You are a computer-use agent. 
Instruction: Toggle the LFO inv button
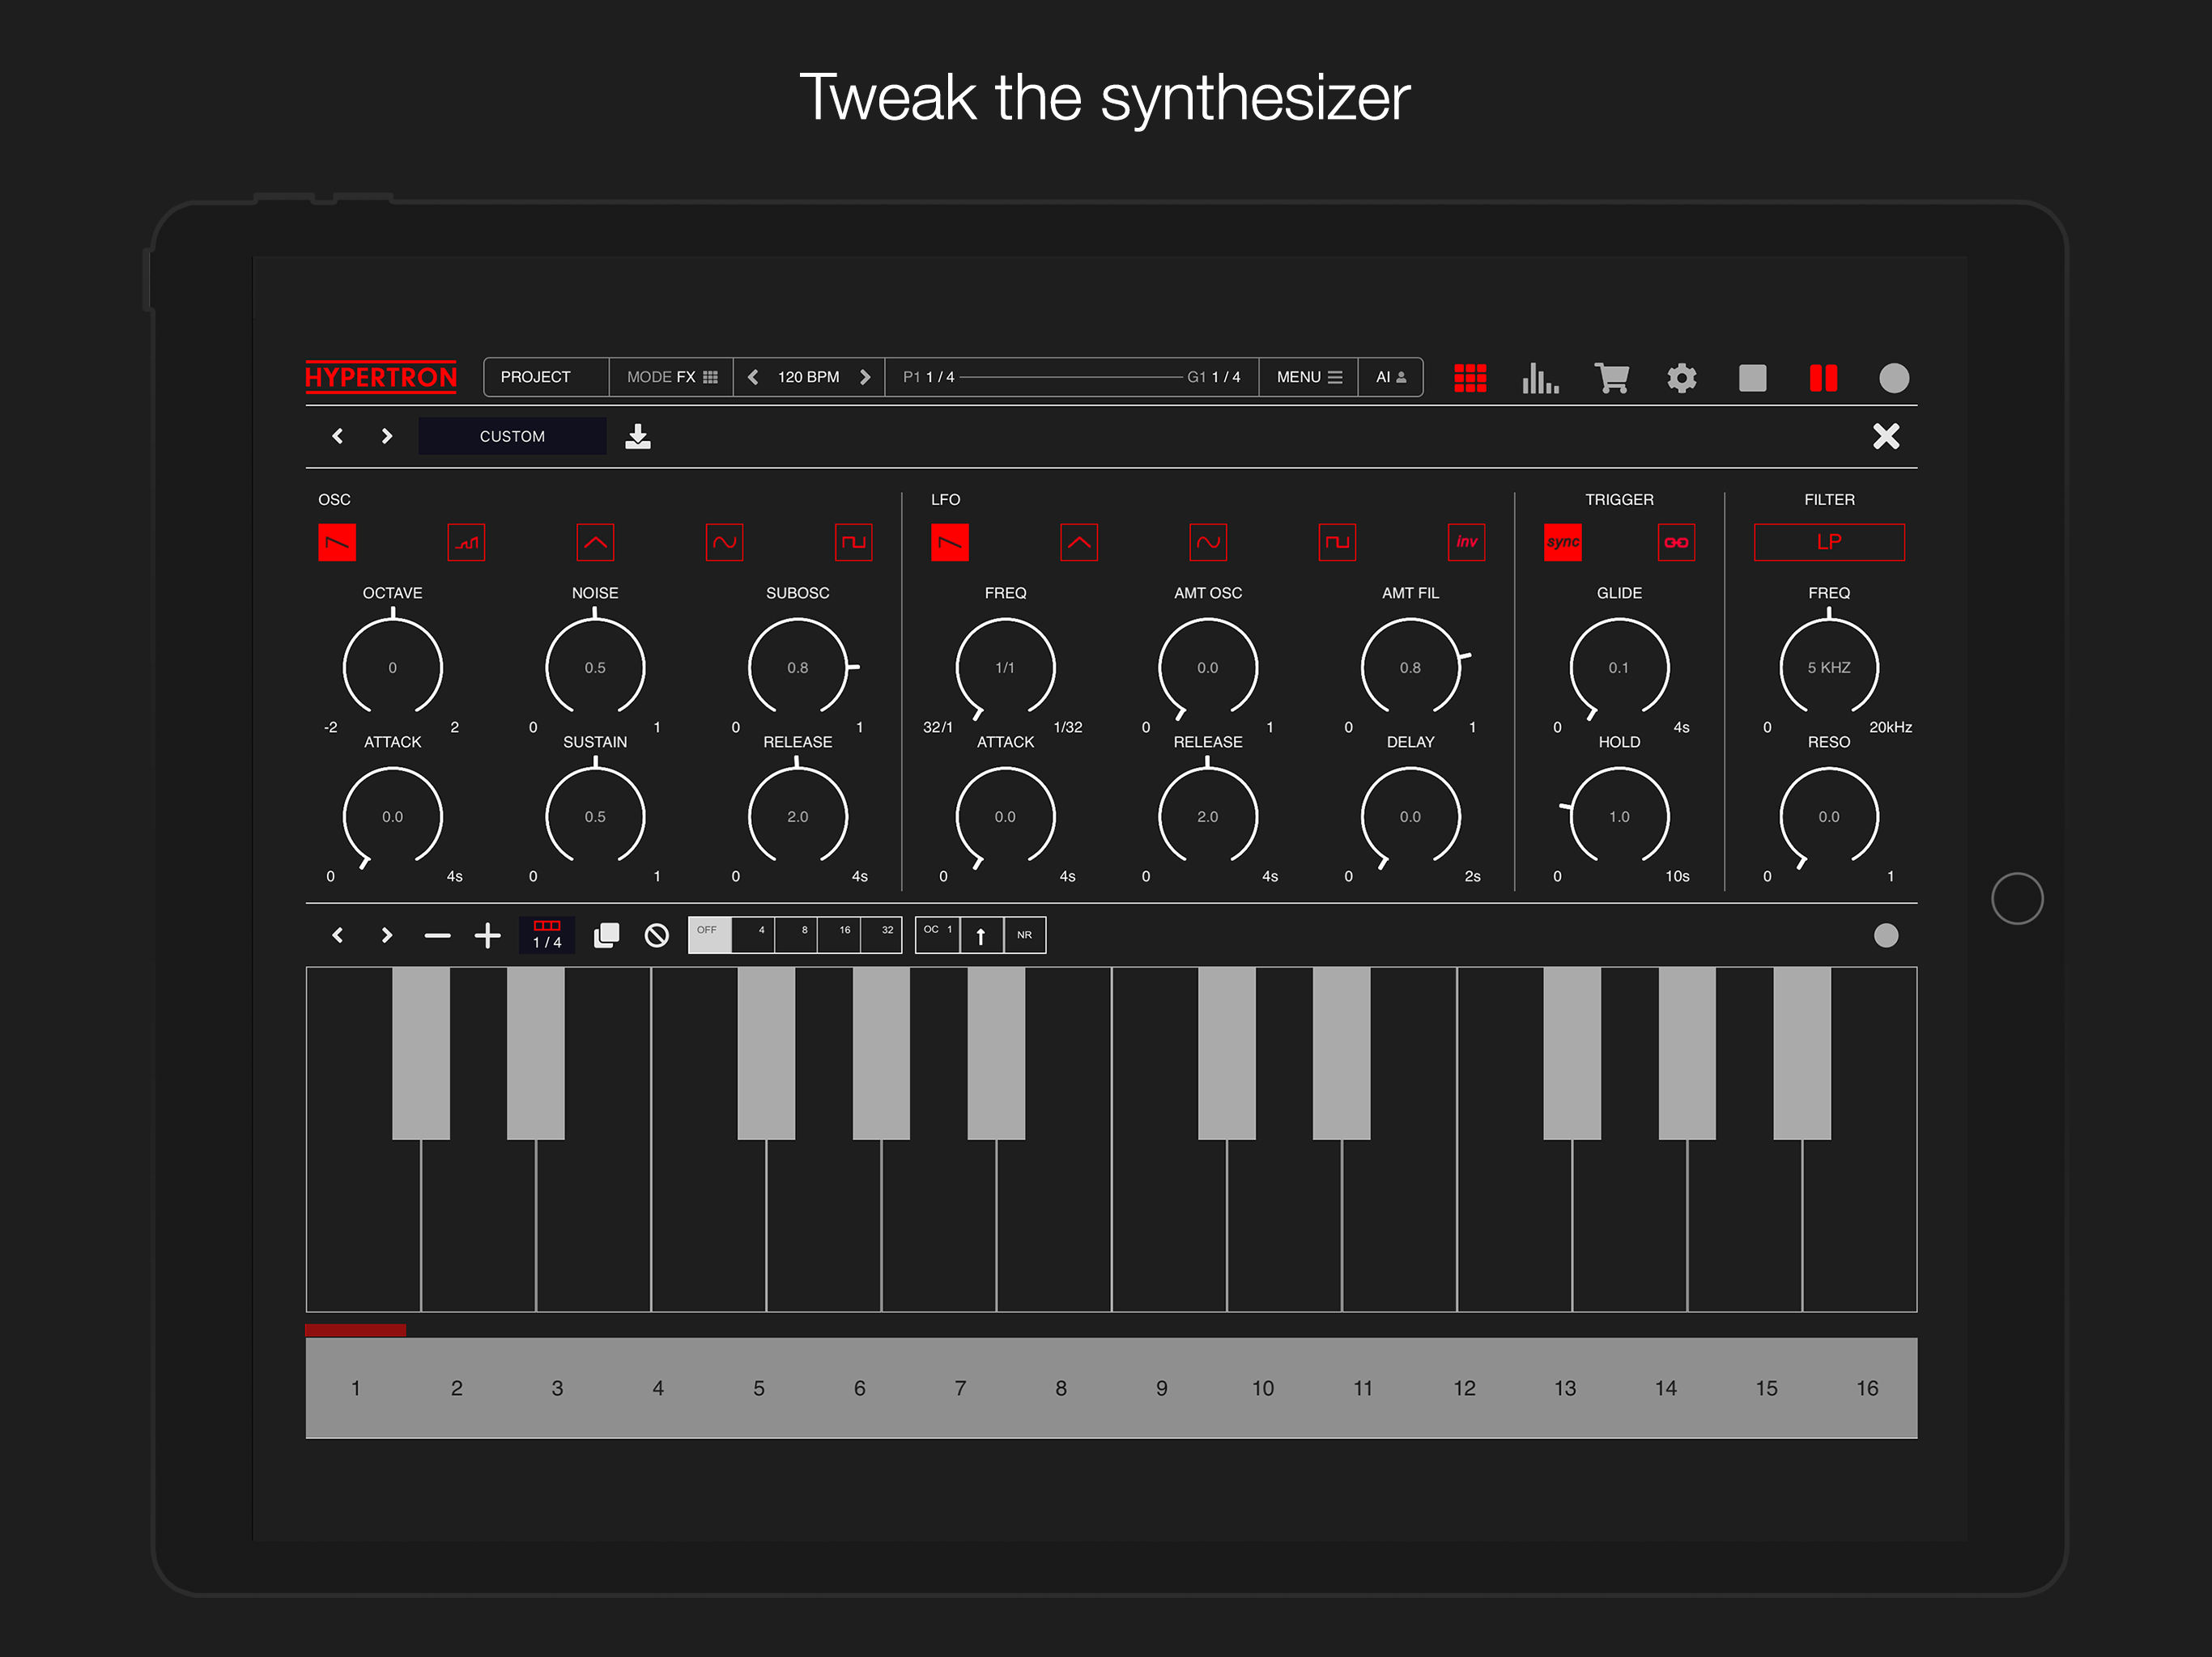pos(1466,543)
